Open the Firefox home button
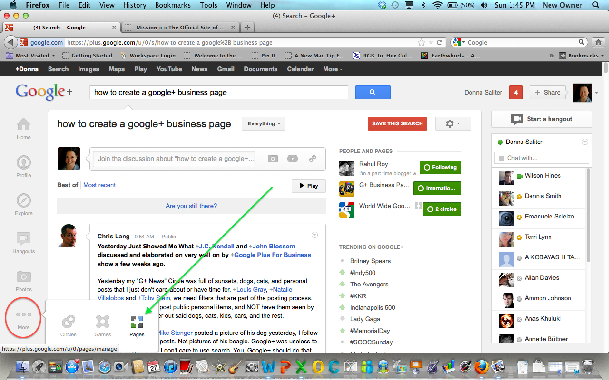 598,42
